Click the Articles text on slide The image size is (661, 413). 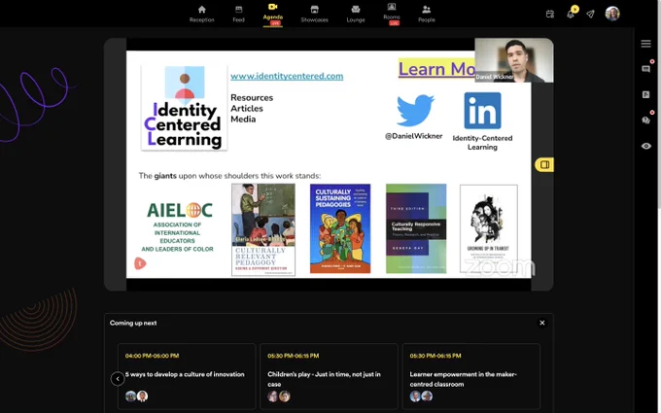coord(247,108)
